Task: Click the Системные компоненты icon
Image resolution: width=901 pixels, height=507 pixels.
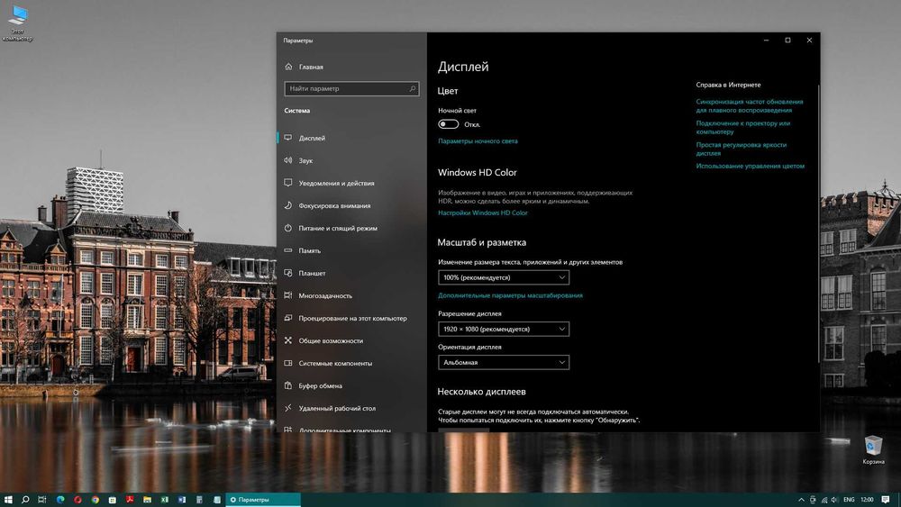Action: click(x=288, y=363)
